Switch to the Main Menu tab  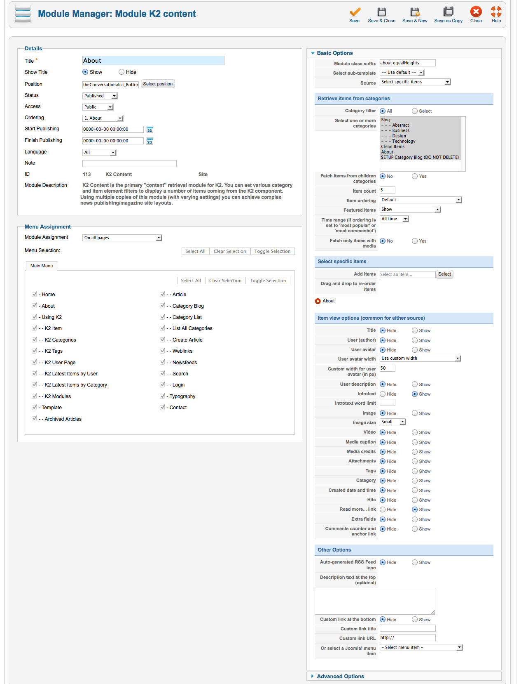pyautogui.click(x=42, y=266)
